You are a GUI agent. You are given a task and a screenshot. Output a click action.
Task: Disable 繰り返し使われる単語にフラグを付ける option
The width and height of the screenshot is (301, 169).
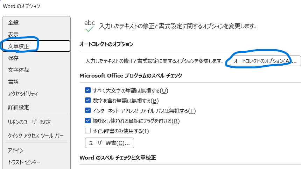pyautogui.click(x=88, y=121)
